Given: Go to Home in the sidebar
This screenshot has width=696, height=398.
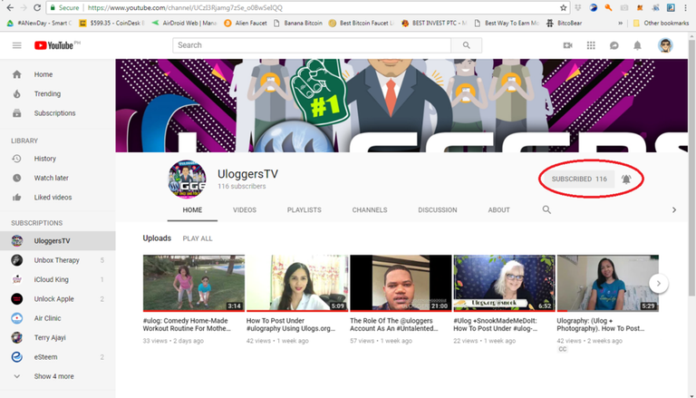Looking at the screenshot, I should pos(58,74).
